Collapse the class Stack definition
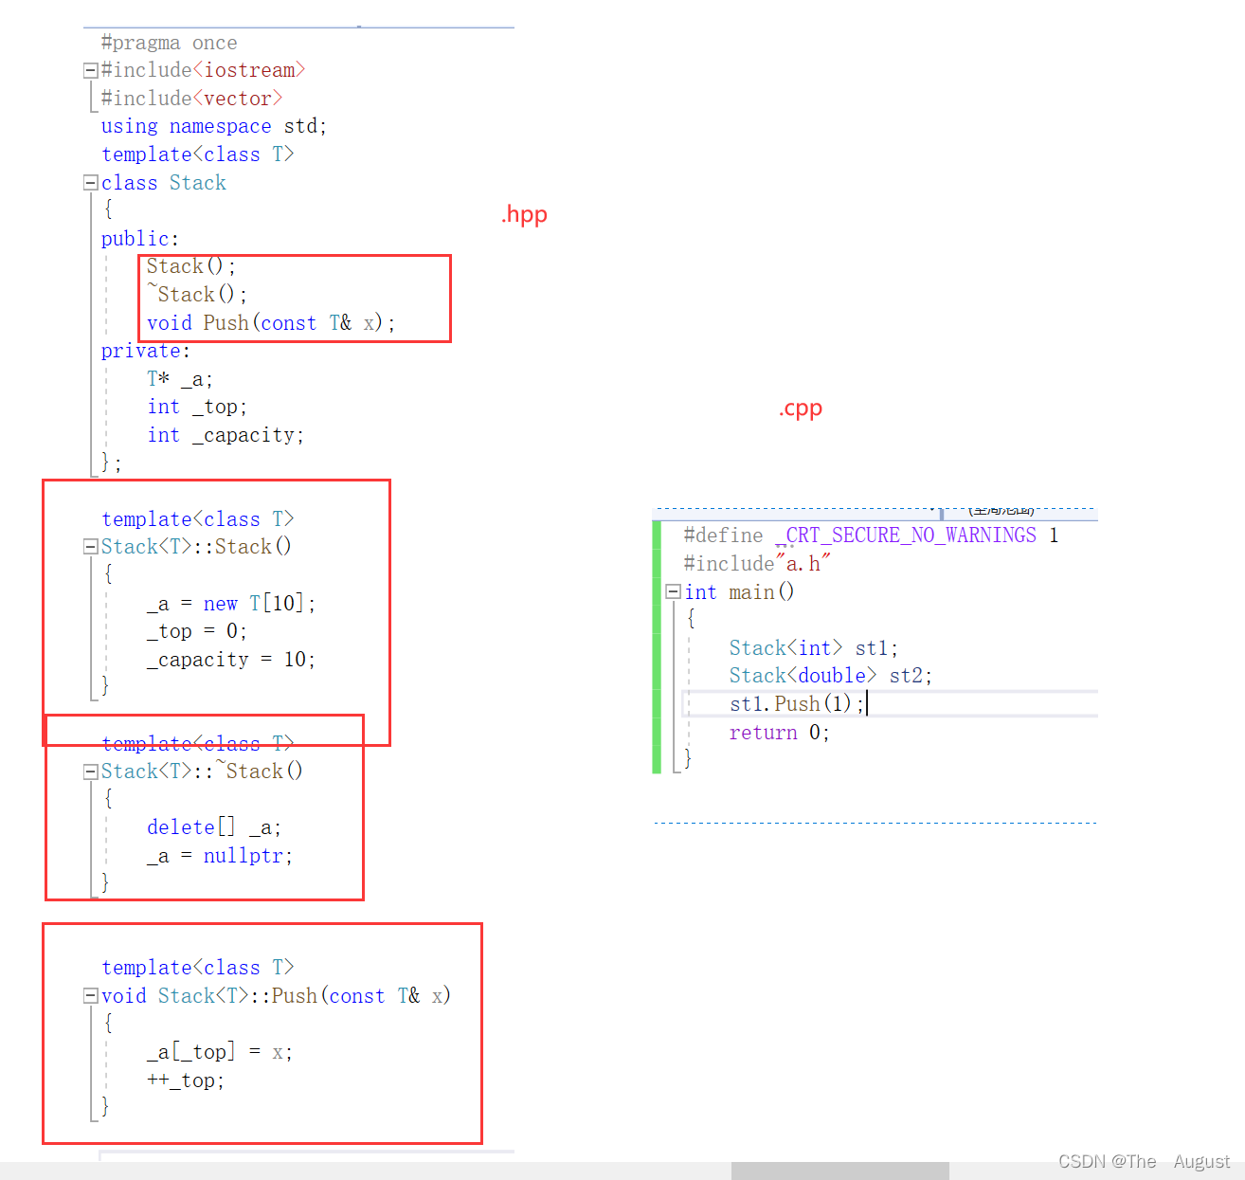The height and width of the screenshot is (1180, 1245). coord(90,183)
